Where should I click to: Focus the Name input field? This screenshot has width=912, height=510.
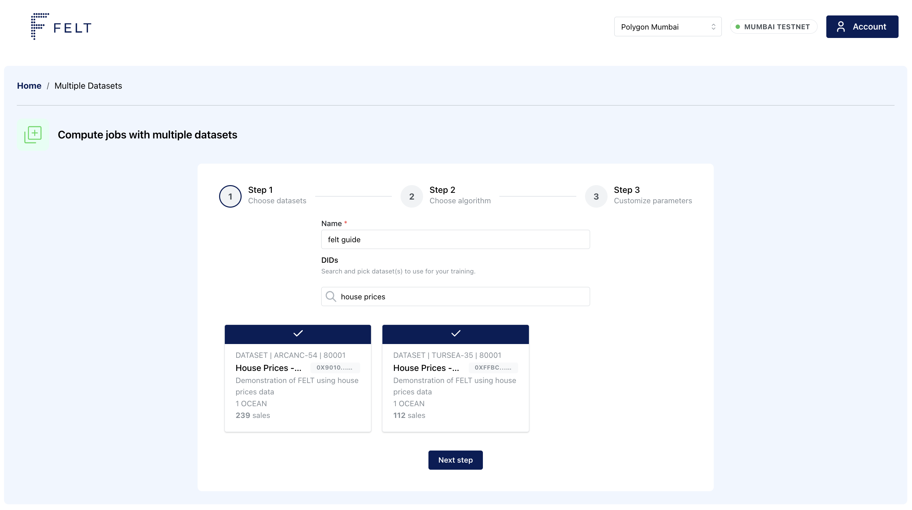tap(455, 240)
